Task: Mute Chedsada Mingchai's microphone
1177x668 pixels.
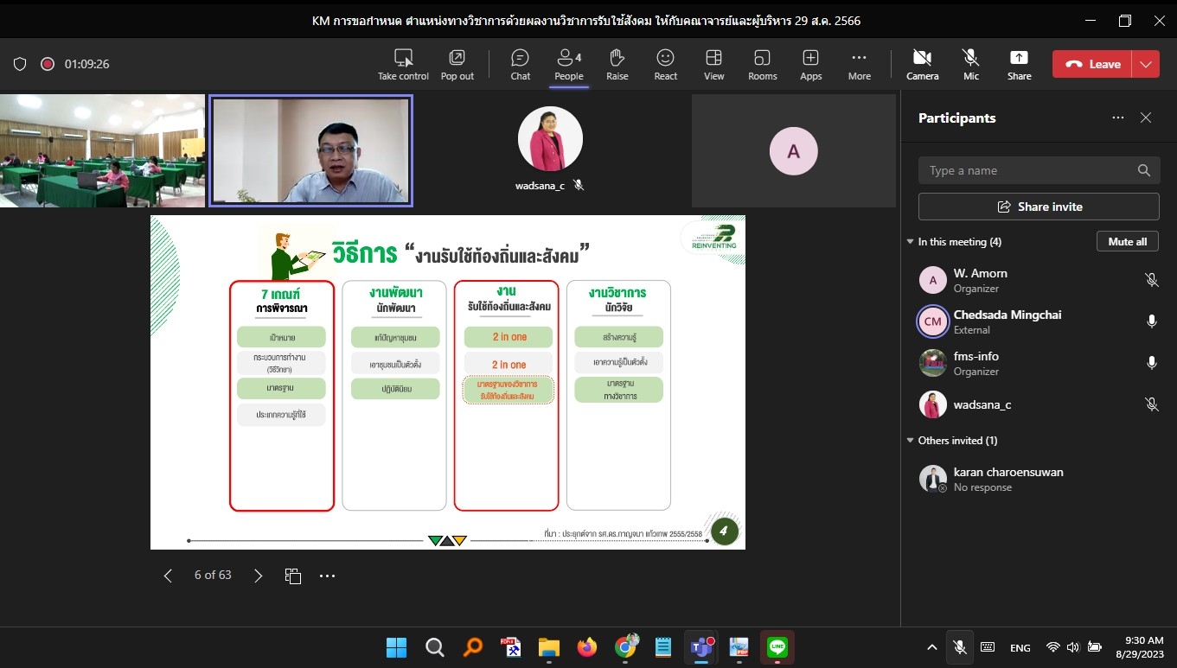Action: click(1151, 321)
